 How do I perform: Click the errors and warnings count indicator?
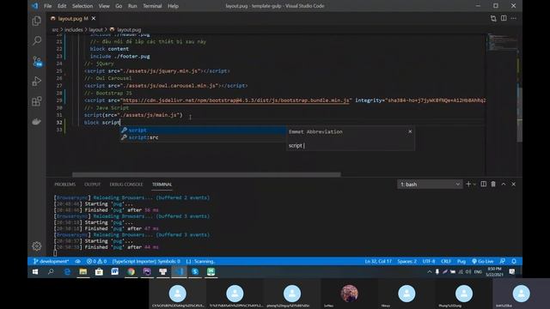96,261
